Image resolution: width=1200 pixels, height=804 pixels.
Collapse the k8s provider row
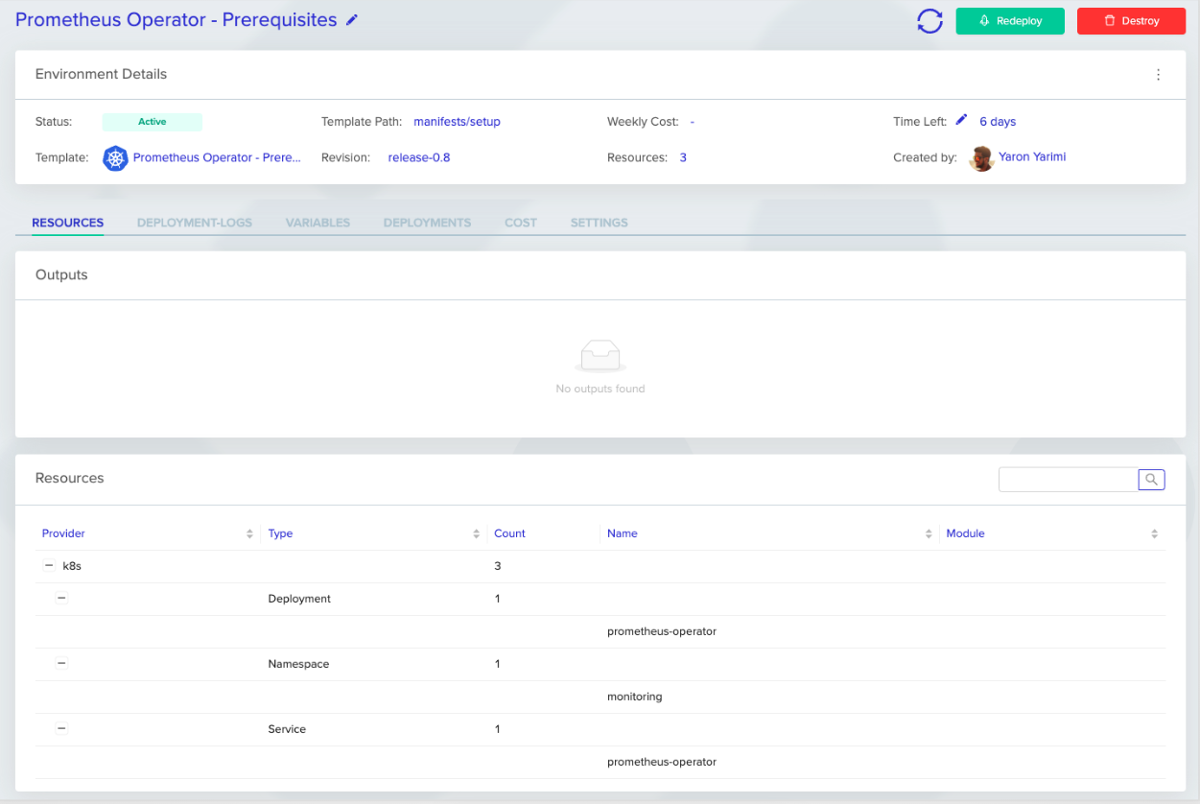[49, 565]
